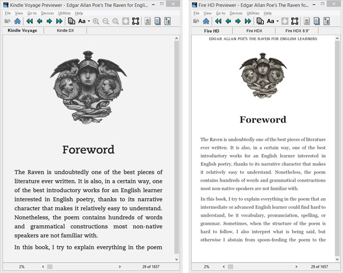Screen dimensions: 343x273
Task: Go to next page in Kindle Voyage Previewer
Action: [50, 21]
